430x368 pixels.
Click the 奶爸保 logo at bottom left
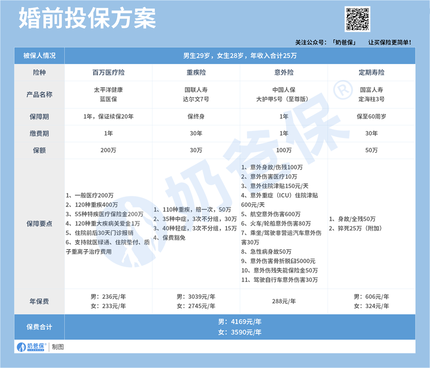tap(32, 347)
